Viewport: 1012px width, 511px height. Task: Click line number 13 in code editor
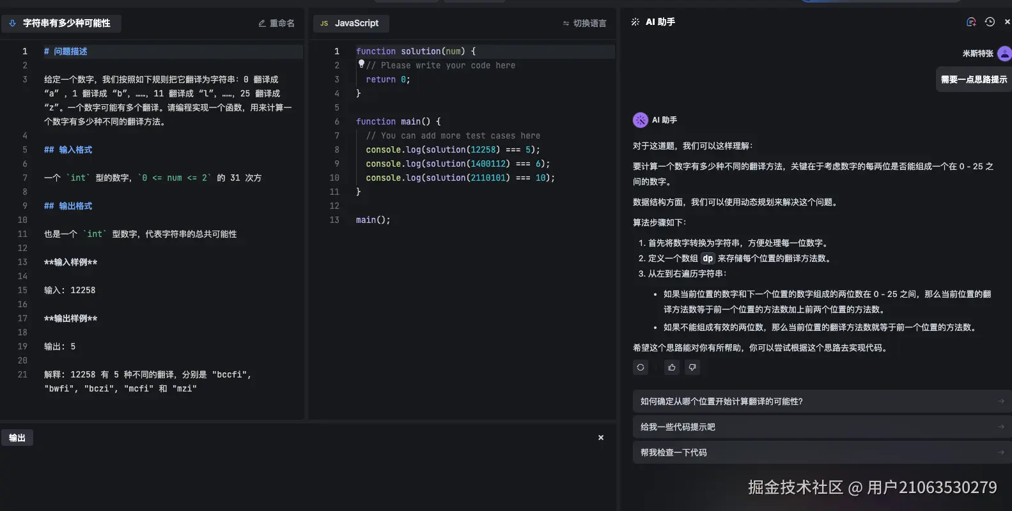(334, 220)
